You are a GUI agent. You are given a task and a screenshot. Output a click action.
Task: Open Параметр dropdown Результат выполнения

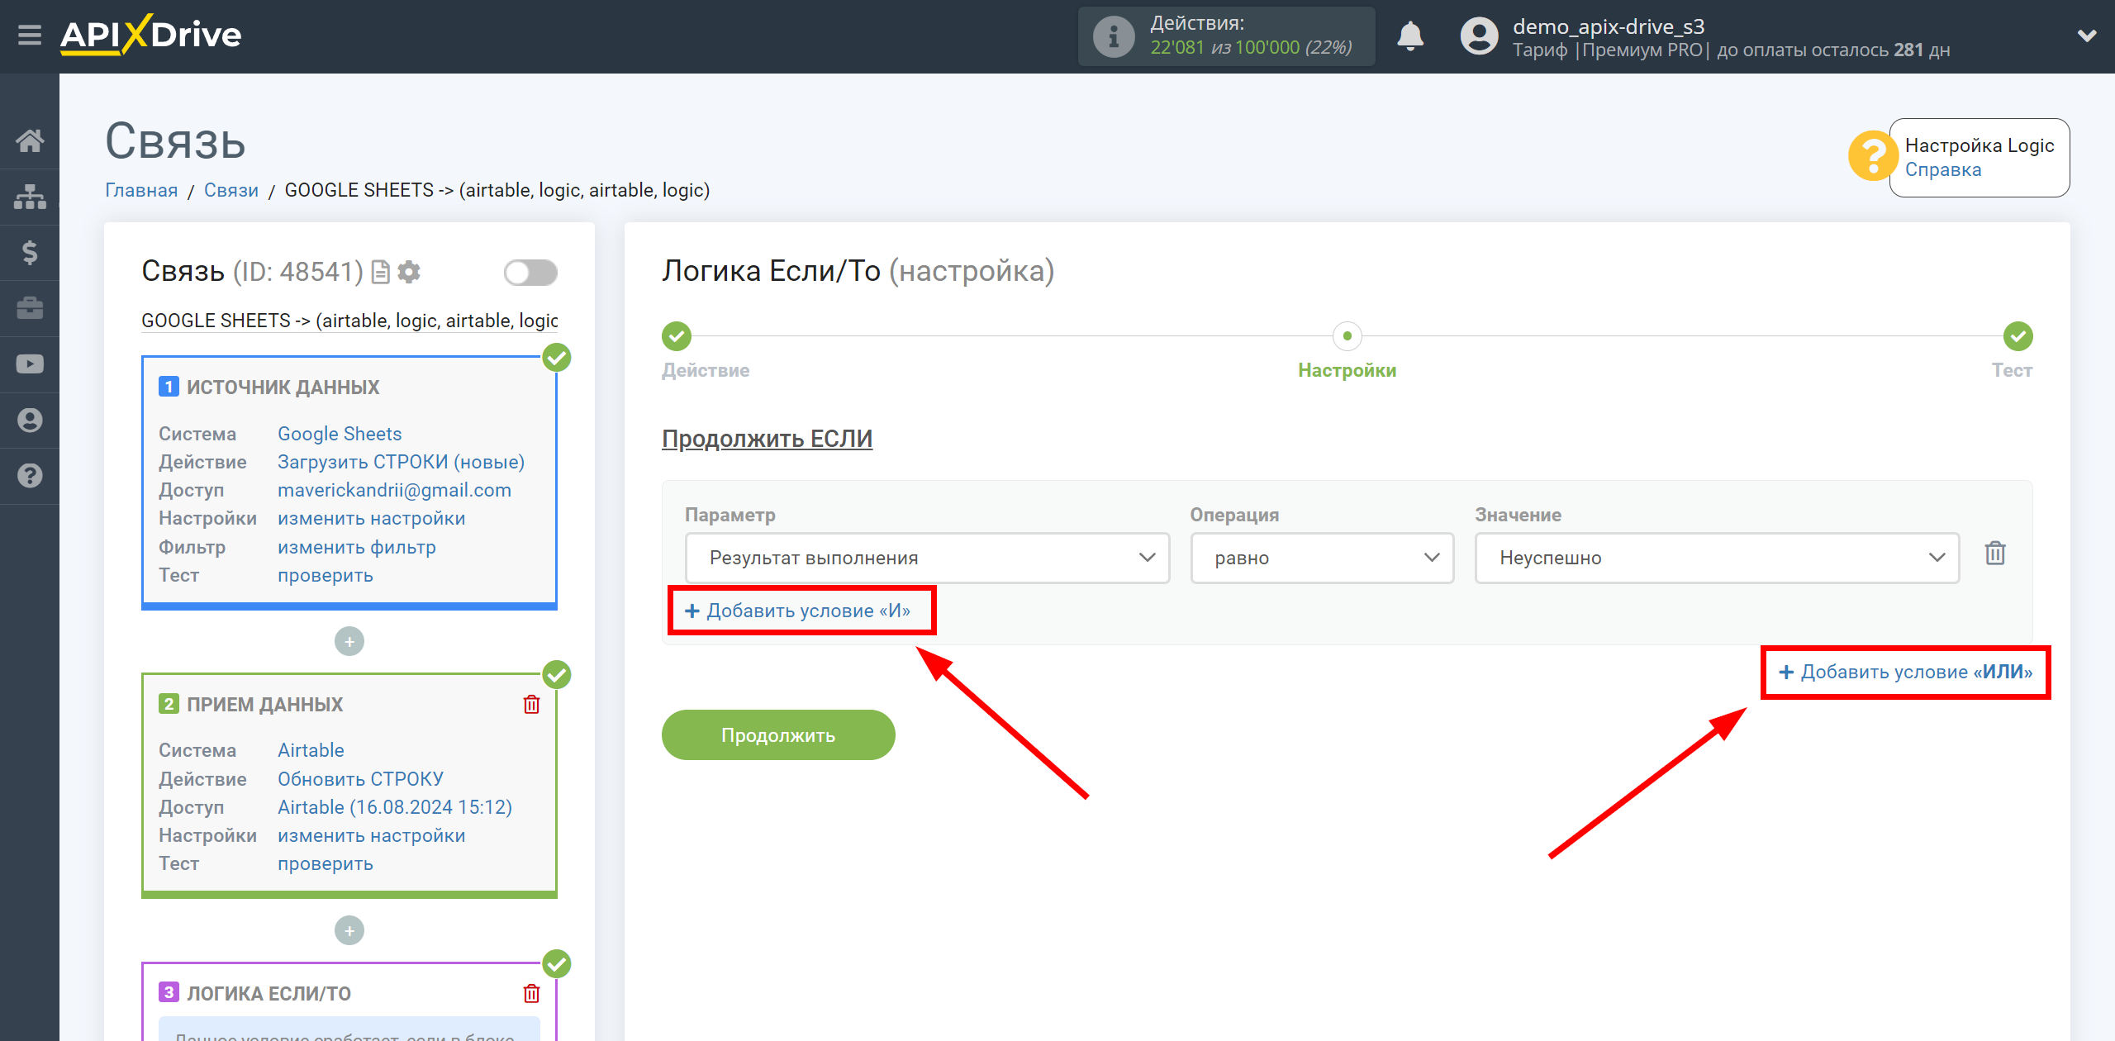pos(927,559)
